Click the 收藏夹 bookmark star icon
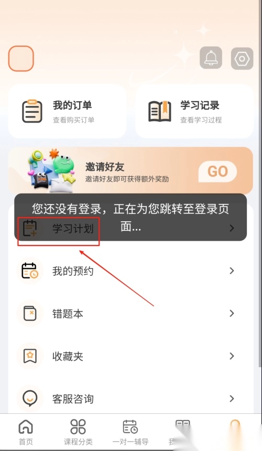This screenshot has width=262, height=451. 30,356
